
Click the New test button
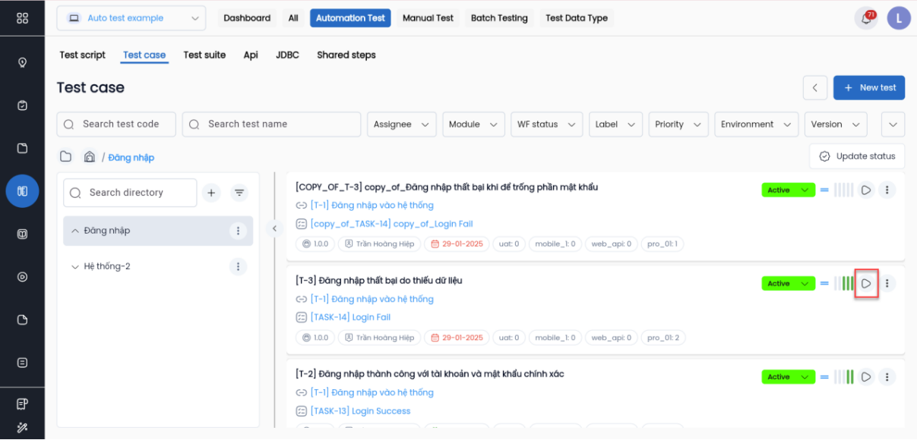[x=868, y=88]
